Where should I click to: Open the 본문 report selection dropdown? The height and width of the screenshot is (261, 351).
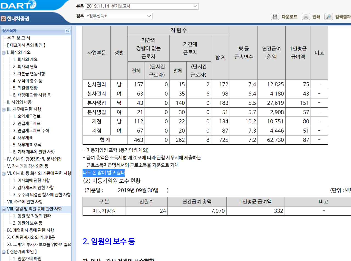click(142, 6)
